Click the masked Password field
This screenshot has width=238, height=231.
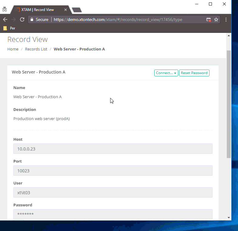click(x=113, y=214)
